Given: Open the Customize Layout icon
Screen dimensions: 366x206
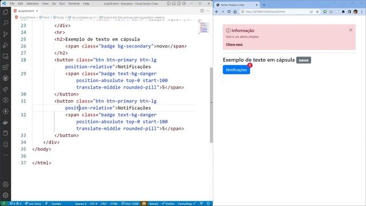Looking at the screenshot, I should (184, 3).
